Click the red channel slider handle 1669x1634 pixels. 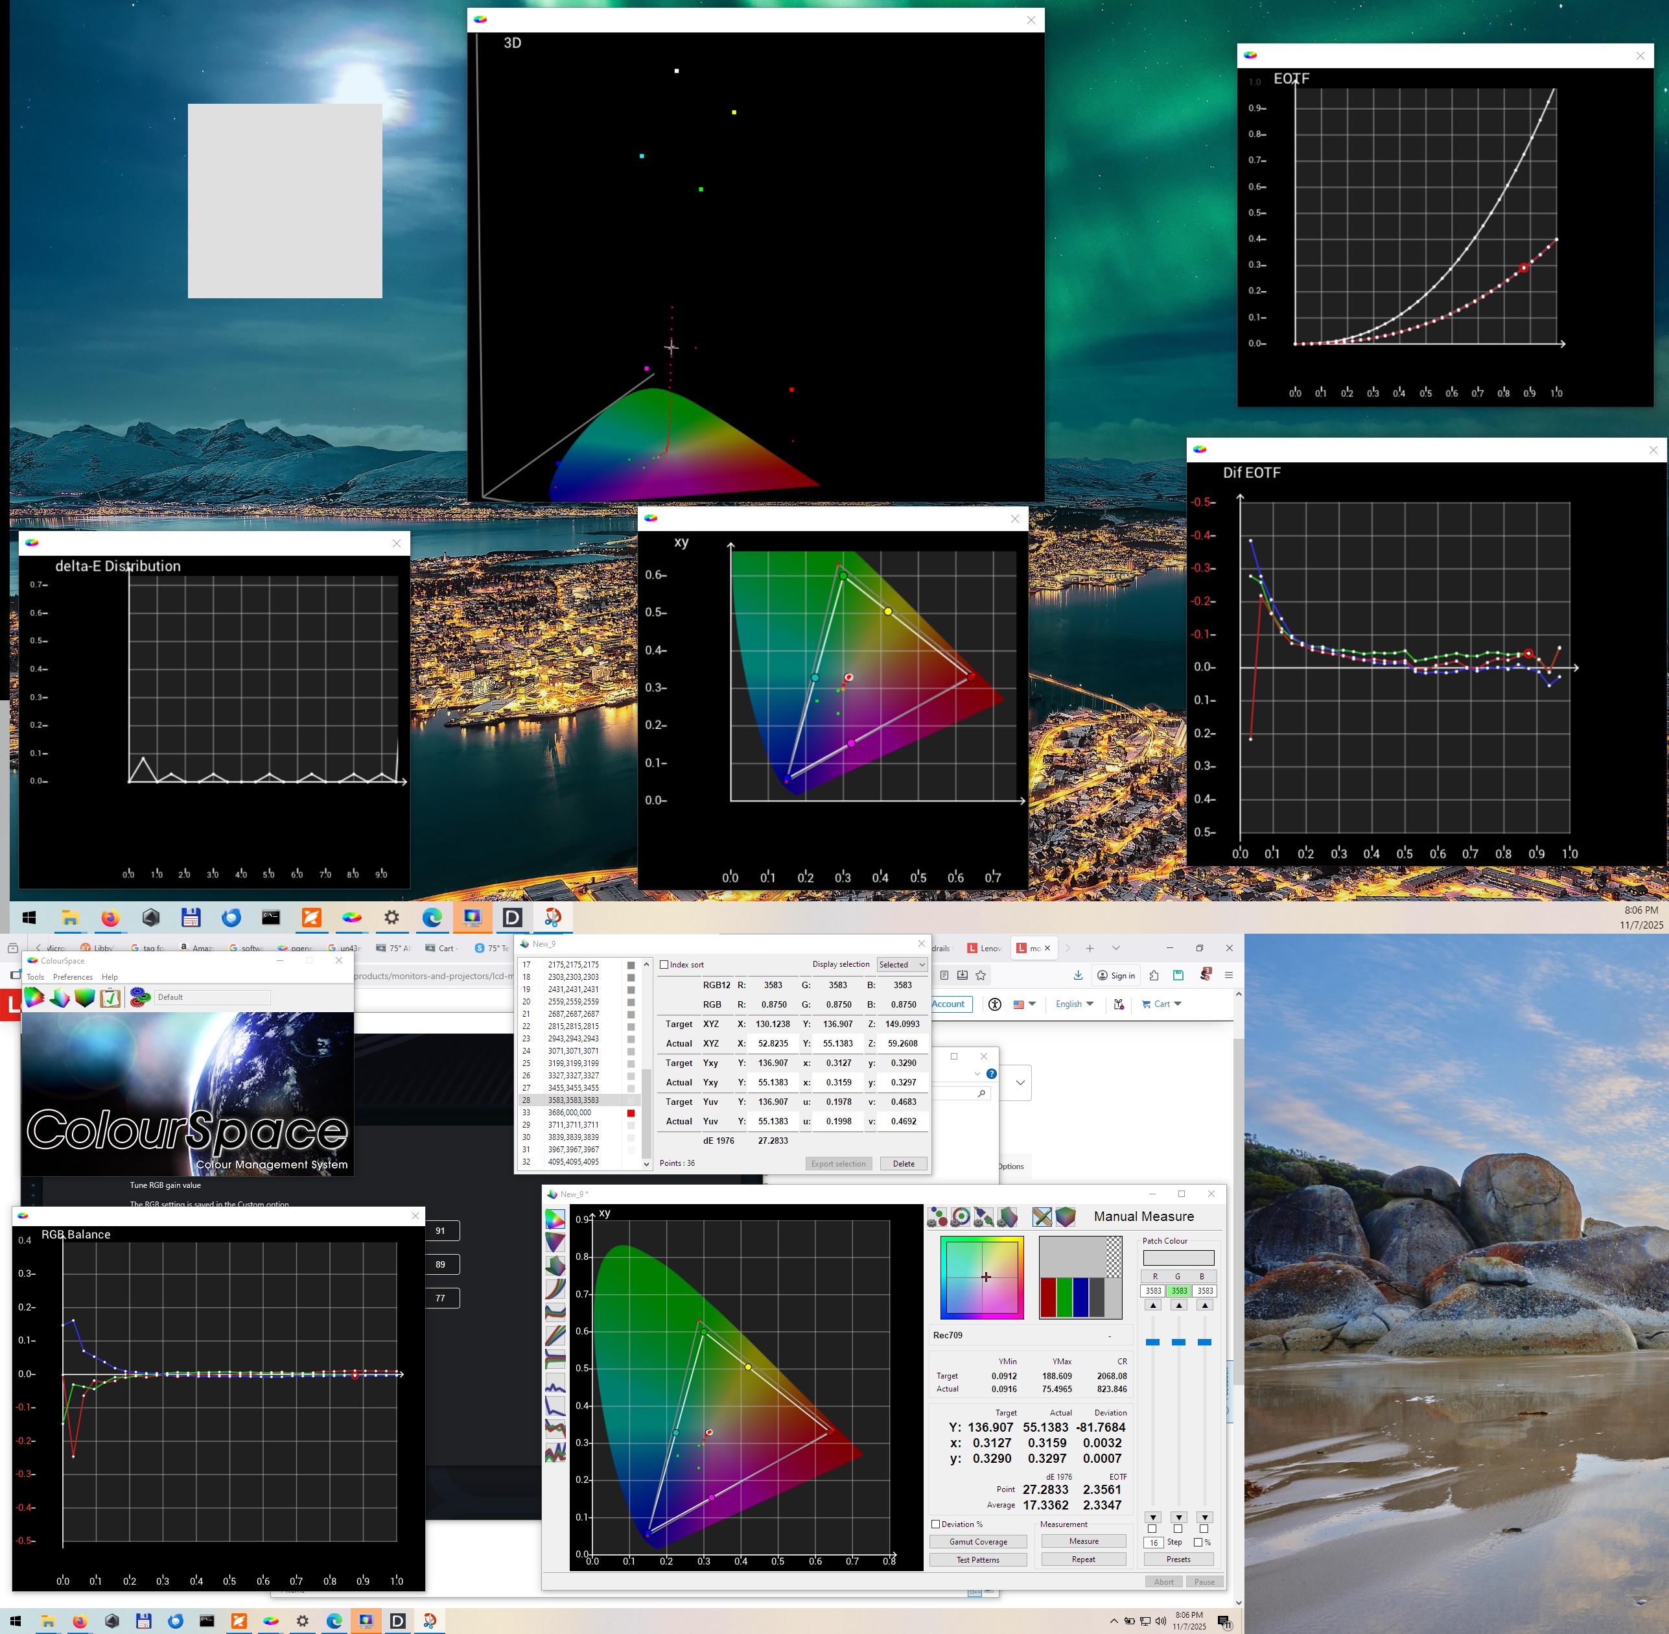tap(1152, 1342)
